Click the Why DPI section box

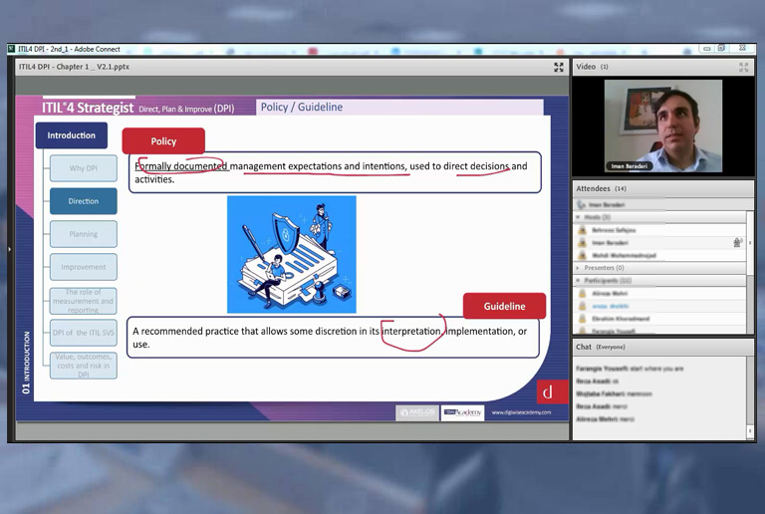click(x=84, y=168)
